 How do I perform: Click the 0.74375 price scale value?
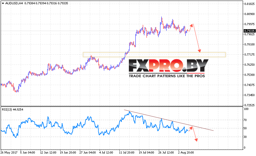coord(250,85)
